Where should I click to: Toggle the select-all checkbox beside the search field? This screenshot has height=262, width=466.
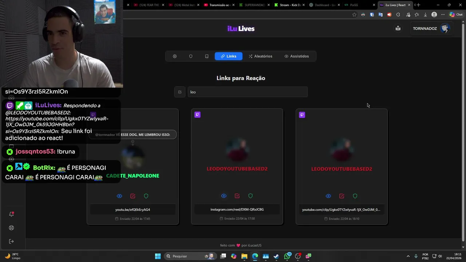[180, 92]
